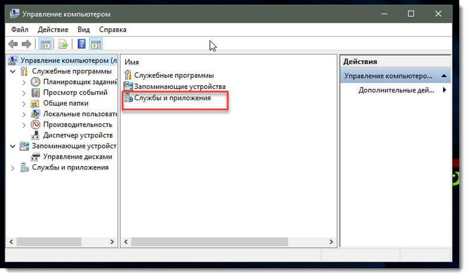Click the tree pane scrollbar's right arrow
Viewport: 468px width, 277px height.
coord(112,242)
